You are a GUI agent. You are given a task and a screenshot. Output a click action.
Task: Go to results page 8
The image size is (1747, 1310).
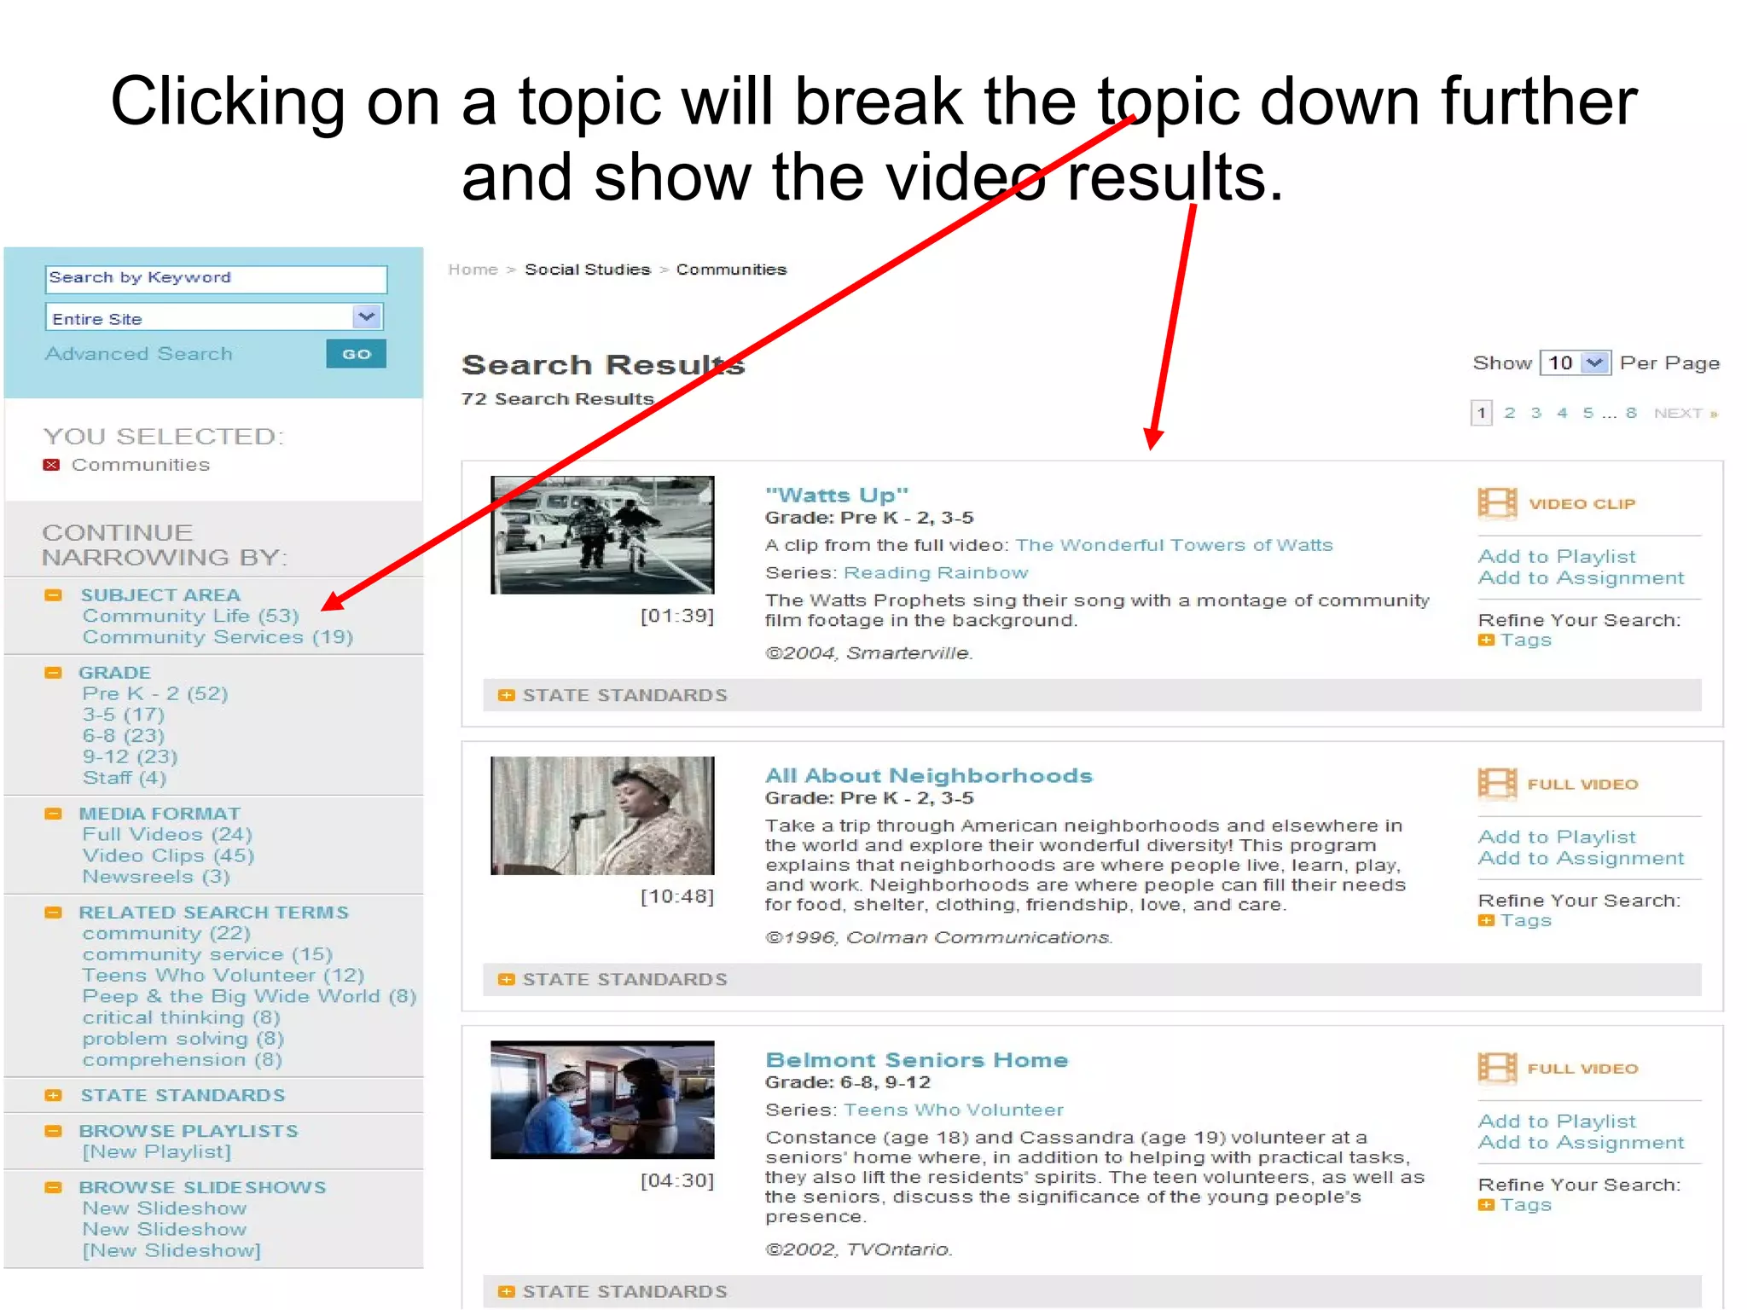(x=1631, y=413)
